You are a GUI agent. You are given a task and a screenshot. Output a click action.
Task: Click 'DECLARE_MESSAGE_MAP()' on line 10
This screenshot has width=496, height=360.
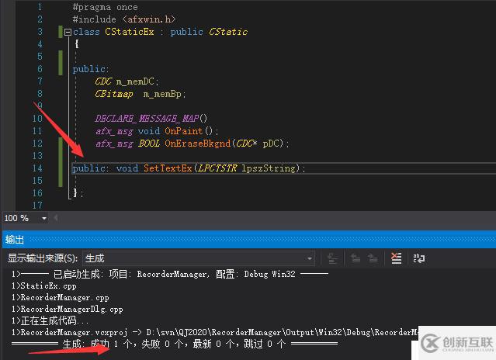coord(151,119)
